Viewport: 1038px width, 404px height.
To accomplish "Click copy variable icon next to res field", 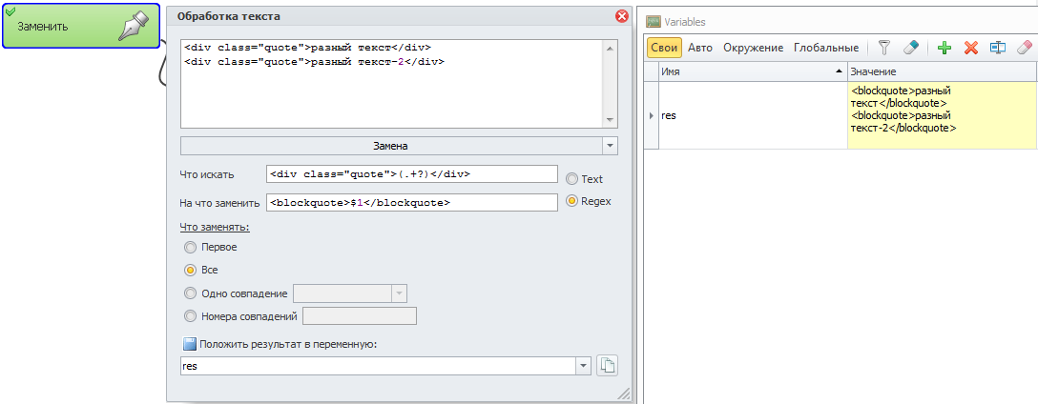I will click(607, 366).
